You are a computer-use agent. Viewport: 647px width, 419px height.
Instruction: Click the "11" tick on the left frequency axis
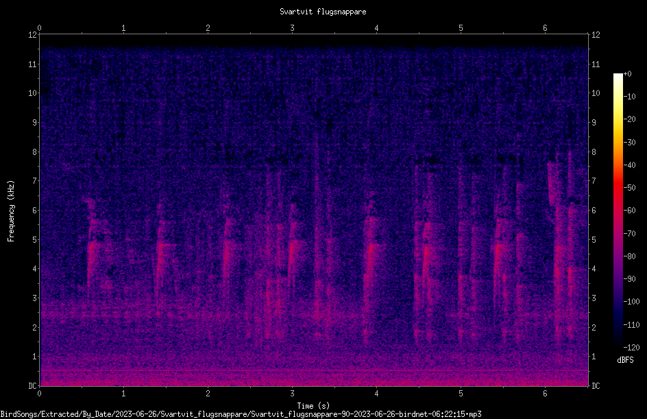point(32,64)
